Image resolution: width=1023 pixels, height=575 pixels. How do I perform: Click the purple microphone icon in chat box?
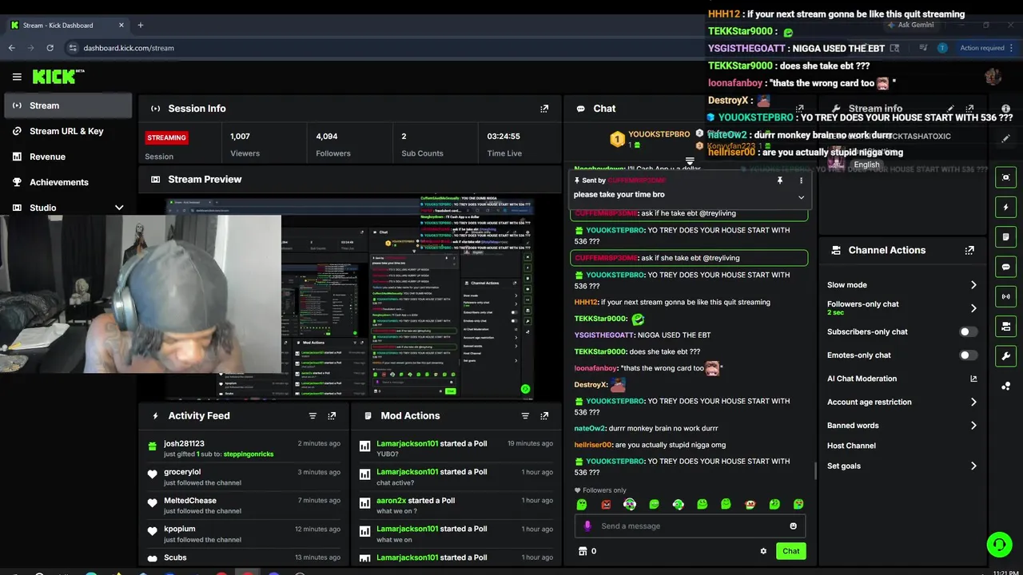587,525
